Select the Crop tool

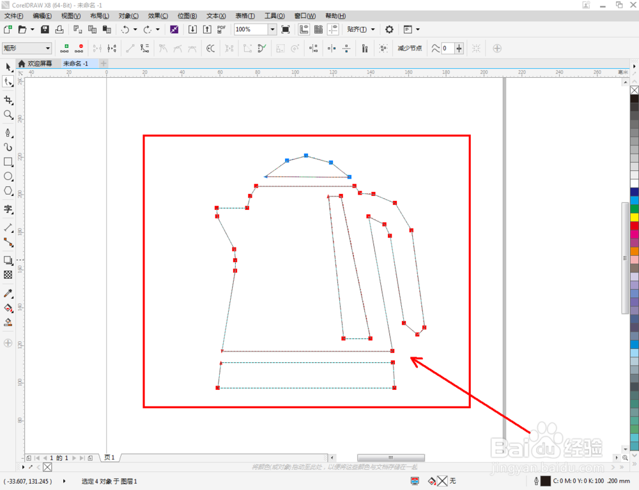[8, 100]
